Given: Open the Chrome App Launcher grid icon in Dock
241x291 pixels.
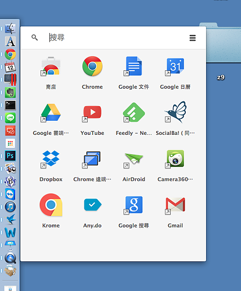Looking at the screenshot, I should click(10, 143).
